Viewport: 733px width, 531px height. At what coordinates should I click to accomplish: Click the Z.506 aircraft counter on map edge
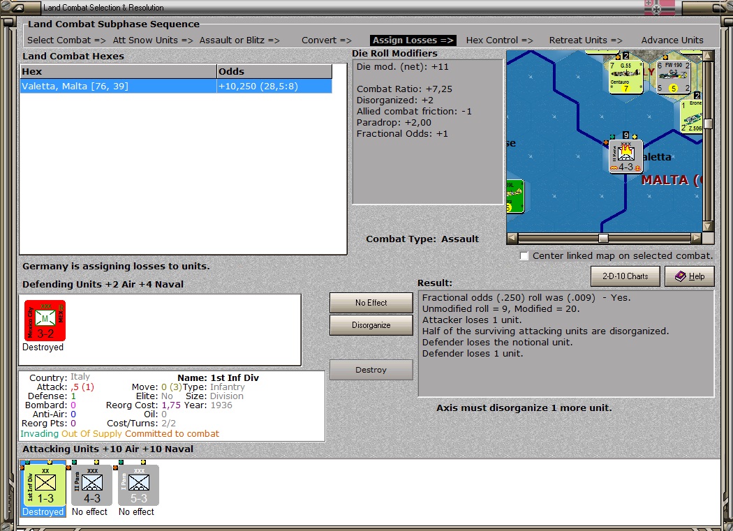tap(691, 117)
